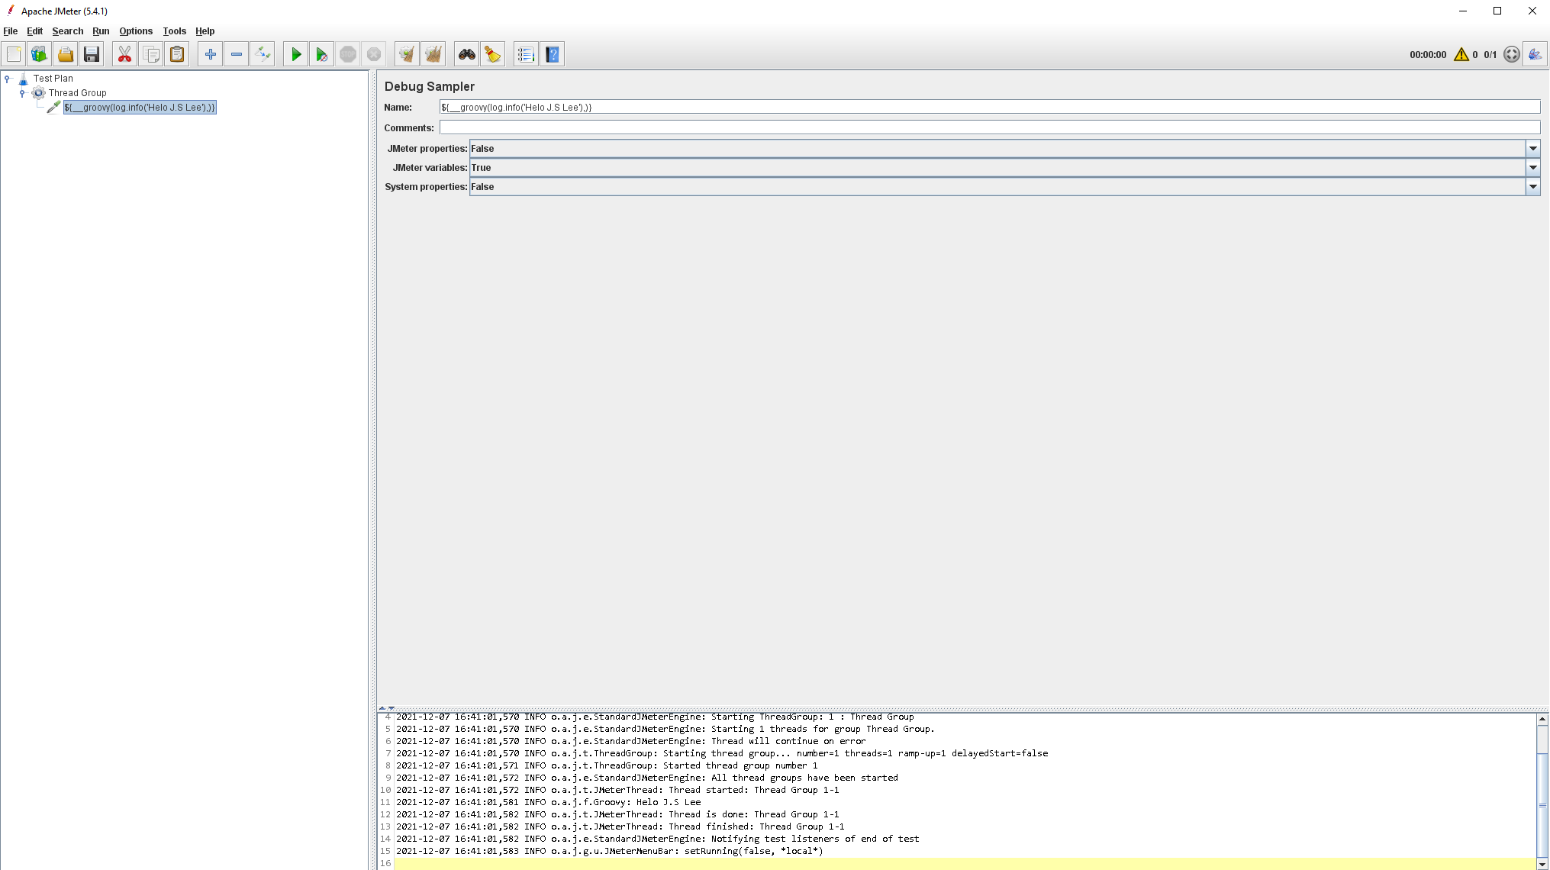
Task: Toggle log viewer via warning triangle
Action: click(1461, 54)
